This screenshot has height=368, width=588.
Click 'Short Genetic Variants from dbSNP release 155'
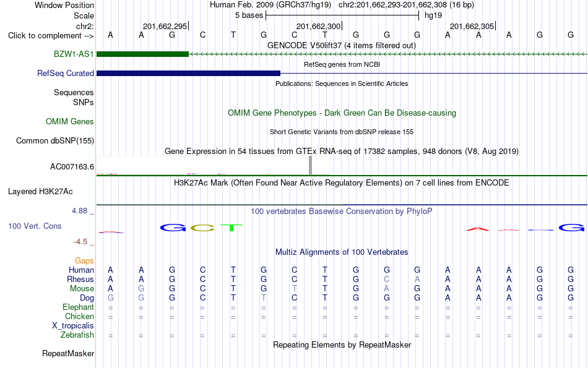click(x=341, y=132)
